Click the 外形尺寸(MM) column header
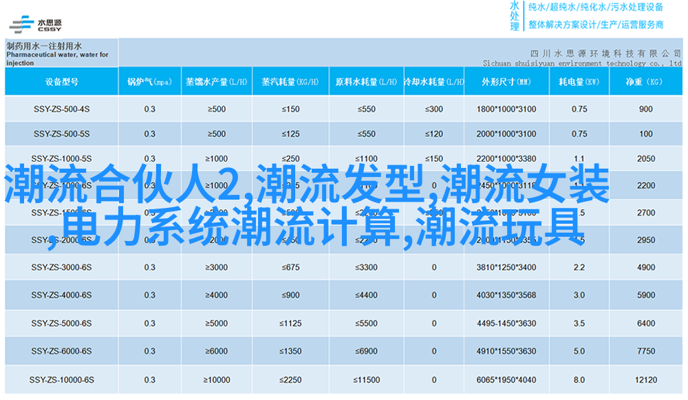 (x=506, y=82)
